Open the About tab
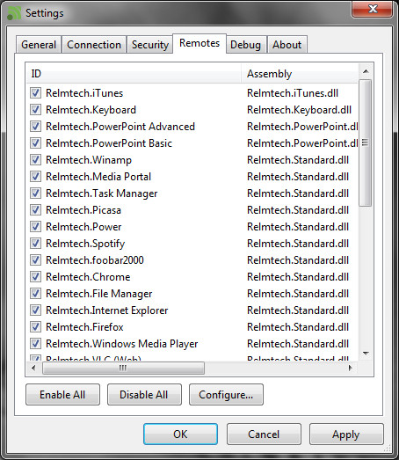The height and width of the screenshot is (460, 399). pyautogui.click(x=287, y=45)
